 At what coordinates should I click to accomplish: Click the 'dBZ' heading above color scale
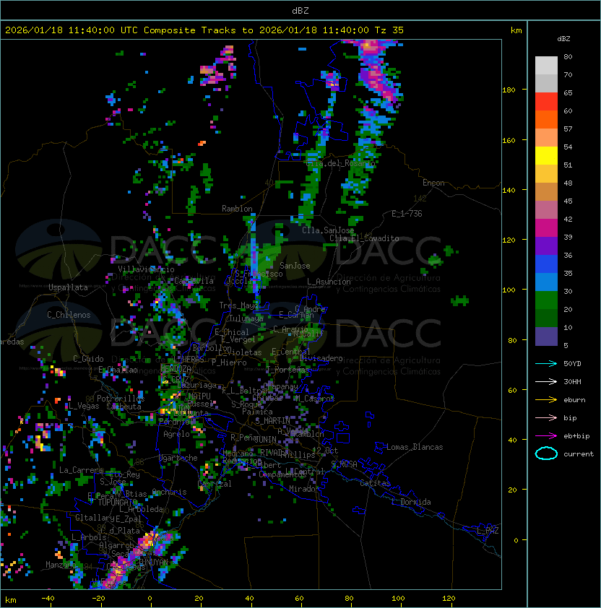tap(563, 39)
